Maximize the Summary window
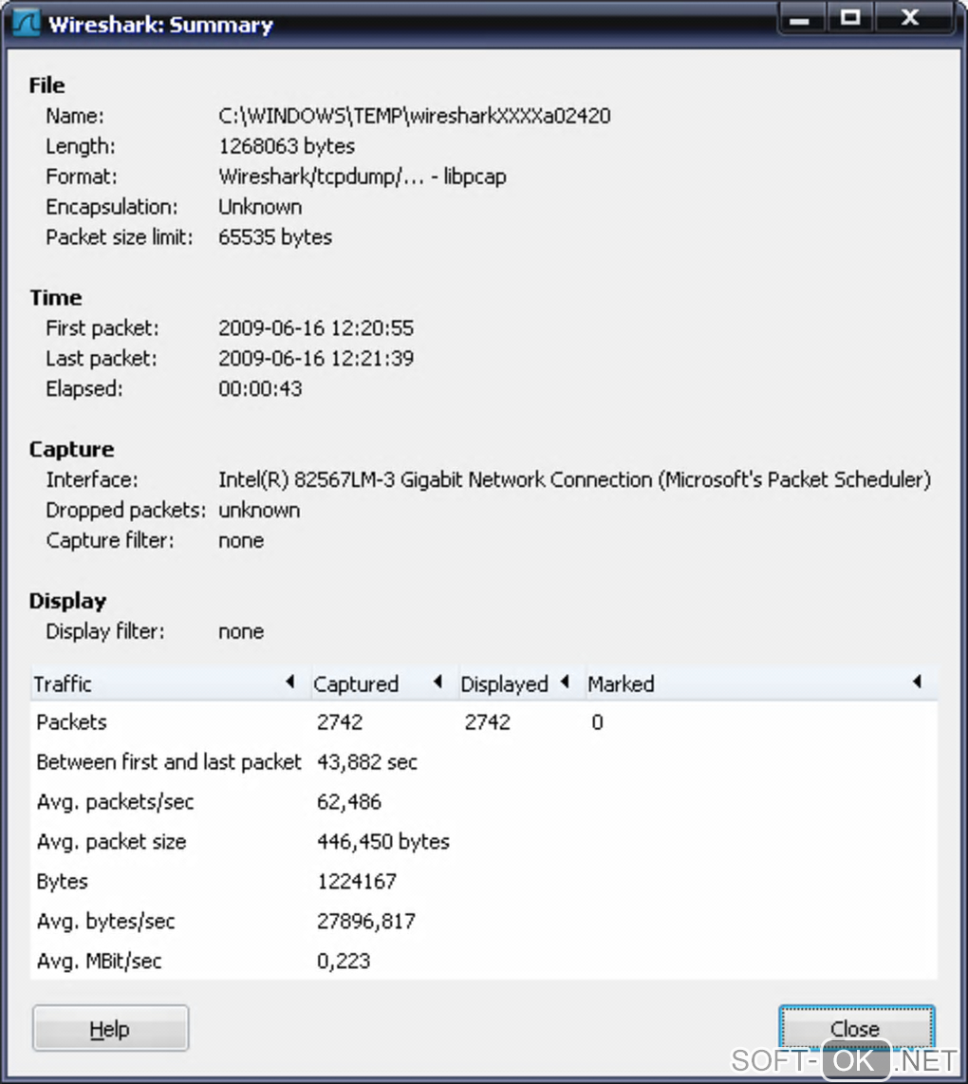Viewport: 968px width, 1084px height. [x=849, y=19]
